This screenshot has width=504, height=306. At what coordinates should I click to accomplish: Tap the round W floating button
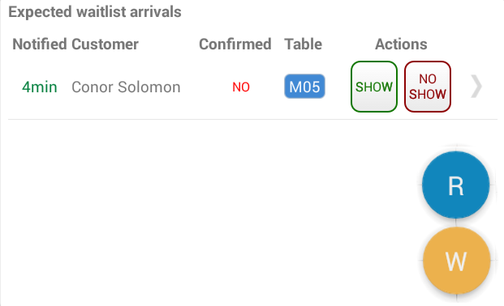(456, 261)
